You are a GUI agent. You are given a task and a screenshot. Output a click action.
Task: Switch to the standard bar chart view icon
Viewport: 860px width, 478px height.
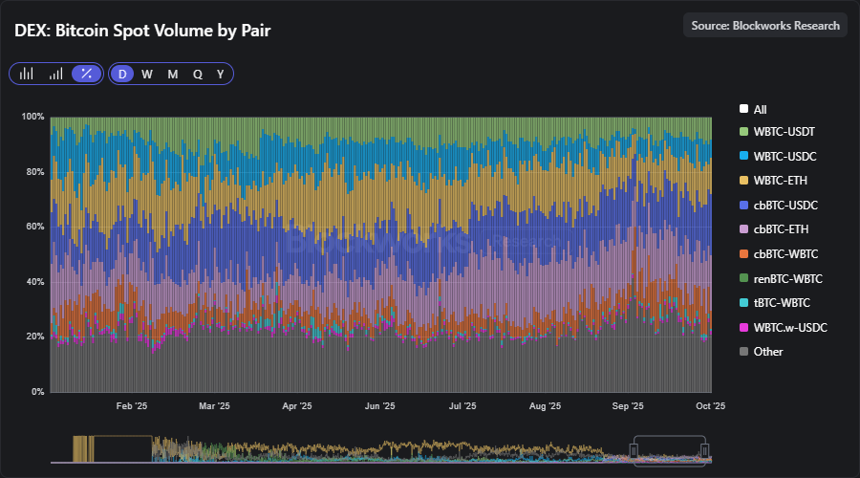27,74
